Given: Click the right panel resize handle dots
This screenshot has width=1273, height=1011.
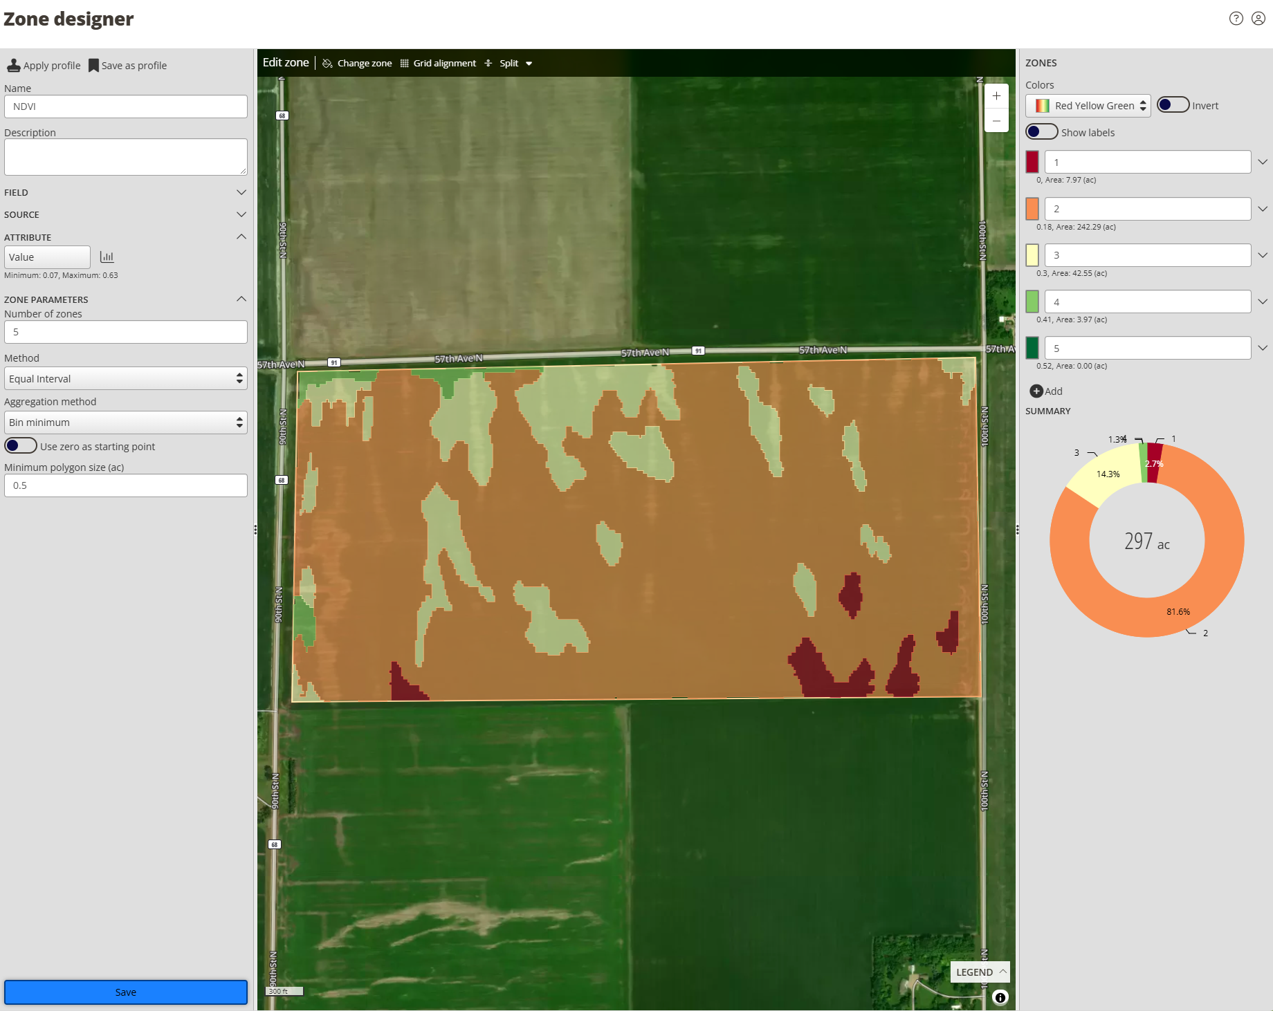Looking at the screenshot, I should tap(1017, 530).
